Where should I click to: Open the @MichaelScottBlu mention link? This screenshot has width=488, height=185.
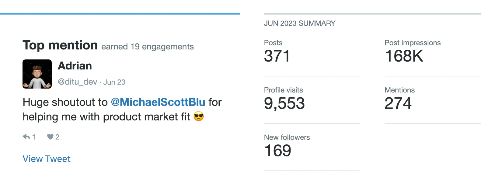point(159,102)
